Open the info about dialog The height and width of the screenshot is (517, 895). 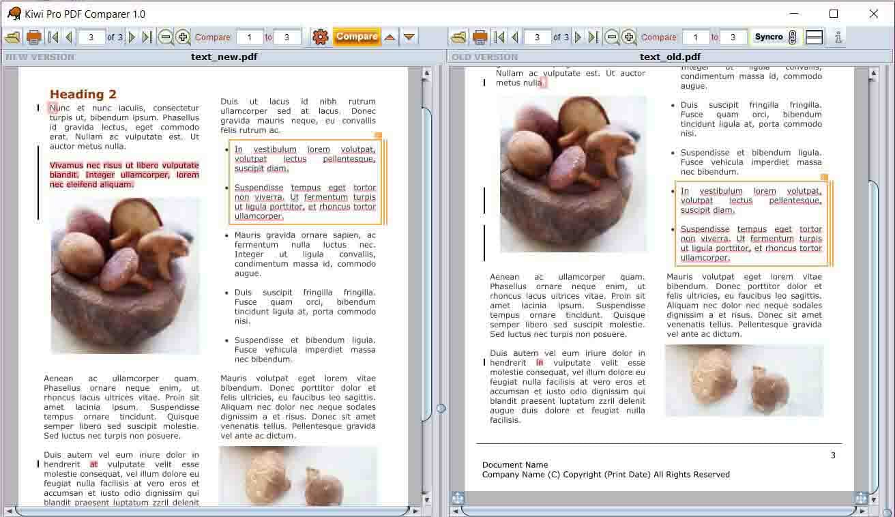(838, 37)
